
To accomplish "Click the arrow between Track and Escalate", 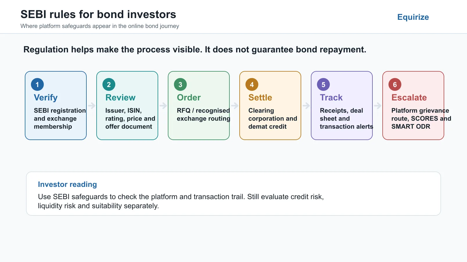I will (x=378, y=105).
